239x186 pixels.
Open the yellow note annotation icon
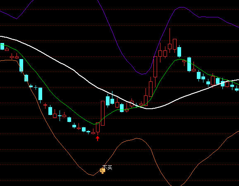pos(103,171)
